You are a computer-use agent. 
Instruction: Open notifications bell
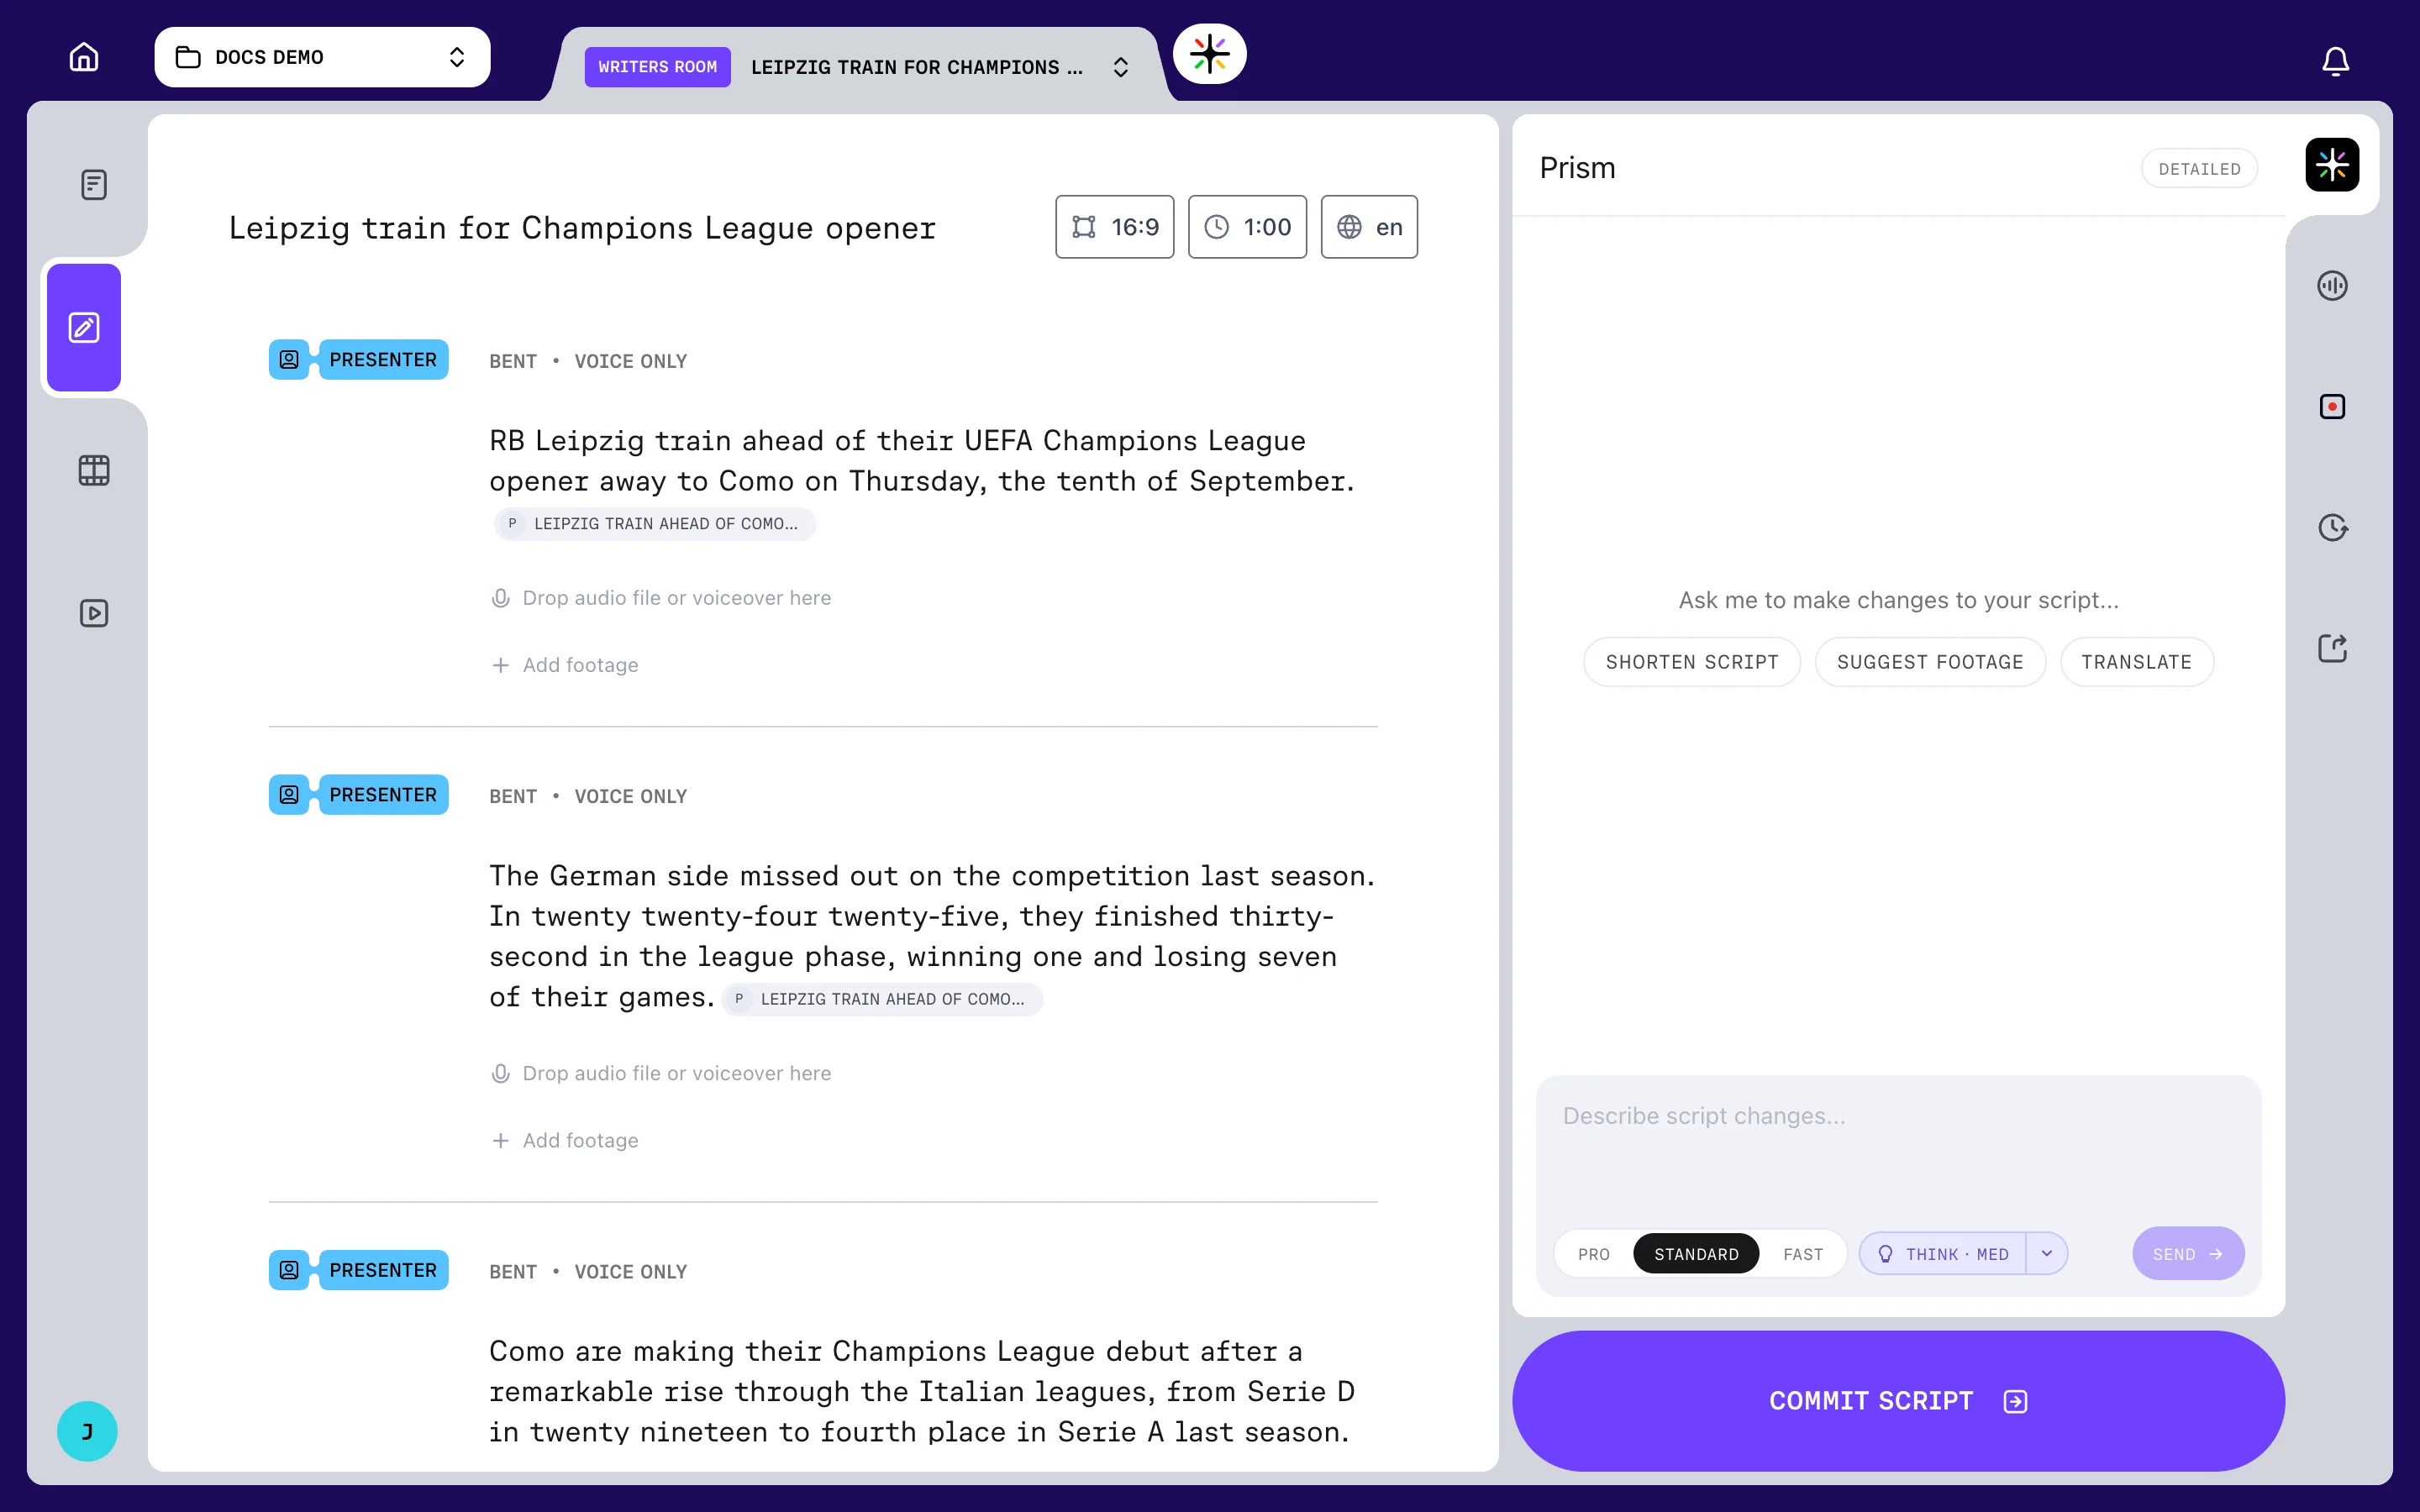2335,61
